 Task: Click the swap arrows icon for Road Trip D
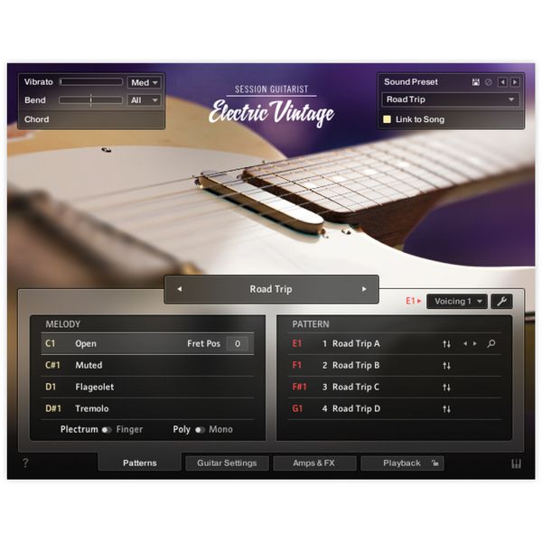[x=446, y=409]
